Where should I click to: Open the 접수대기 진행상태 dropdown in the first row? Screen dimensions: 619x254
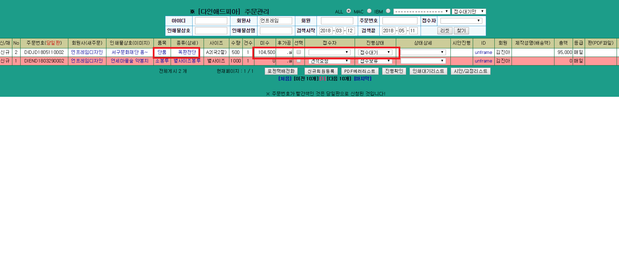(x=375, y=53)
